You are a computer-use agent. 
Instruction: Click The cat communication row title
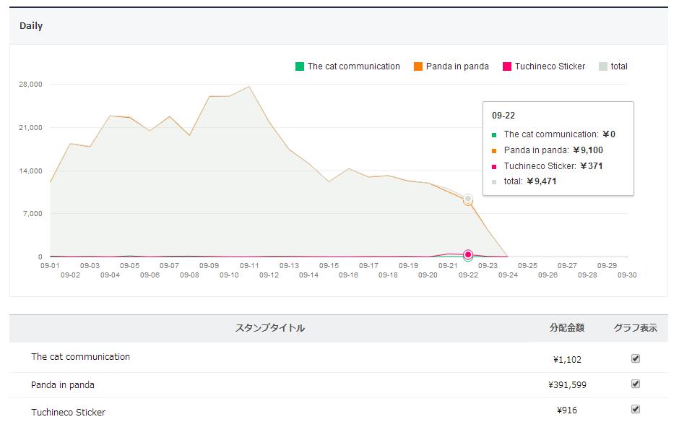point(80,357)
